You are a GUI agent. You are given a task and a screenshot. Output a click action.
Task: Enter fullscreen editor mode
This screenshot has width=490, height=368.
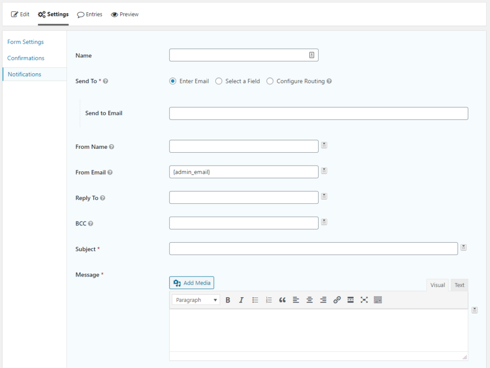tap(364, 300)
